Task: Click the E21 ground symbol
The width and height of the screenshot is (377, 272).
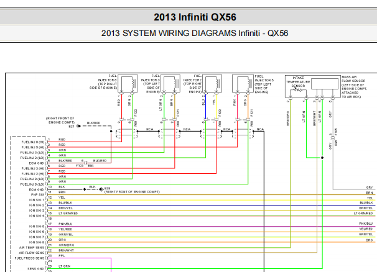Action: pyautogui.click(x=78, y=126)
